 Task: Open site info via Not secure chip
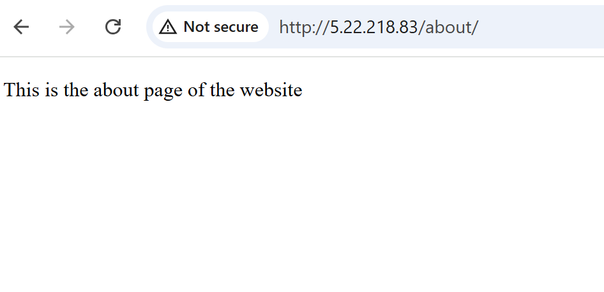tap(210, 27)
